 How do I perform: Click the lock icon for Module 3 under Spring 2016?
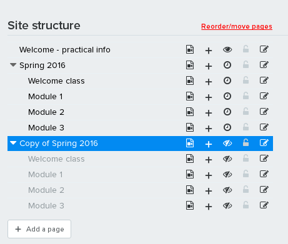tap(246, 127)
